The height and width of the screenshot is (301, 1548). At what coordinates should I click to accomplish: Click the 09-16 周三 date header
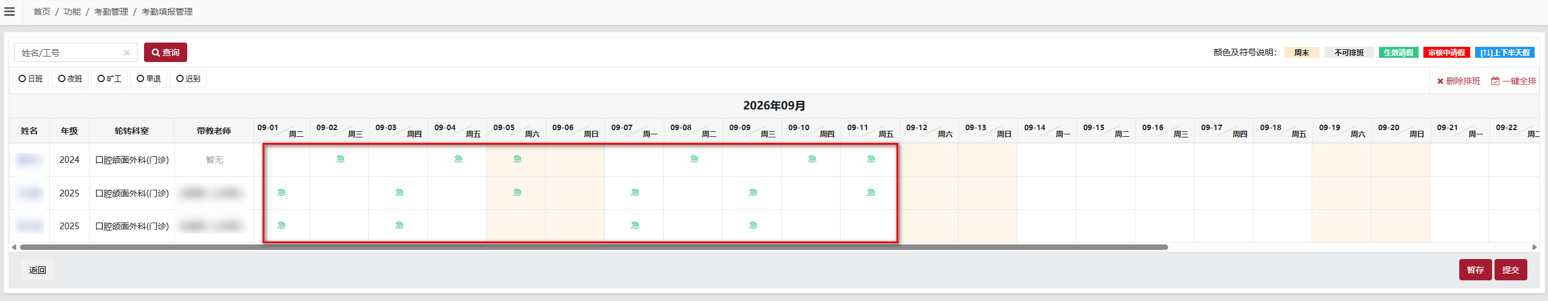[1164, 131]
